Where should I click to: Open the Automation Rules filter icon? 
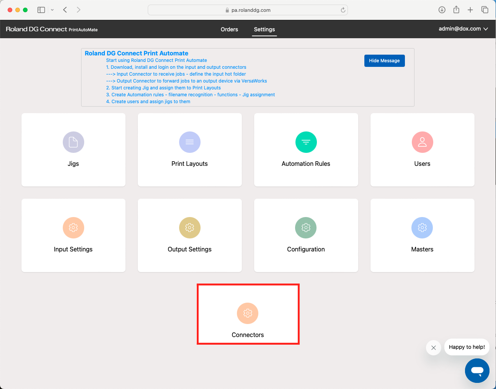pos(306,142)
